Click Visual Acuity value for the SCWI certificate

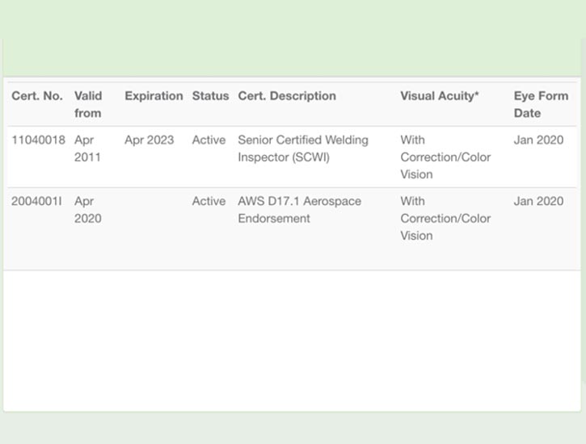pyautogui.click(x=445, y=157)
